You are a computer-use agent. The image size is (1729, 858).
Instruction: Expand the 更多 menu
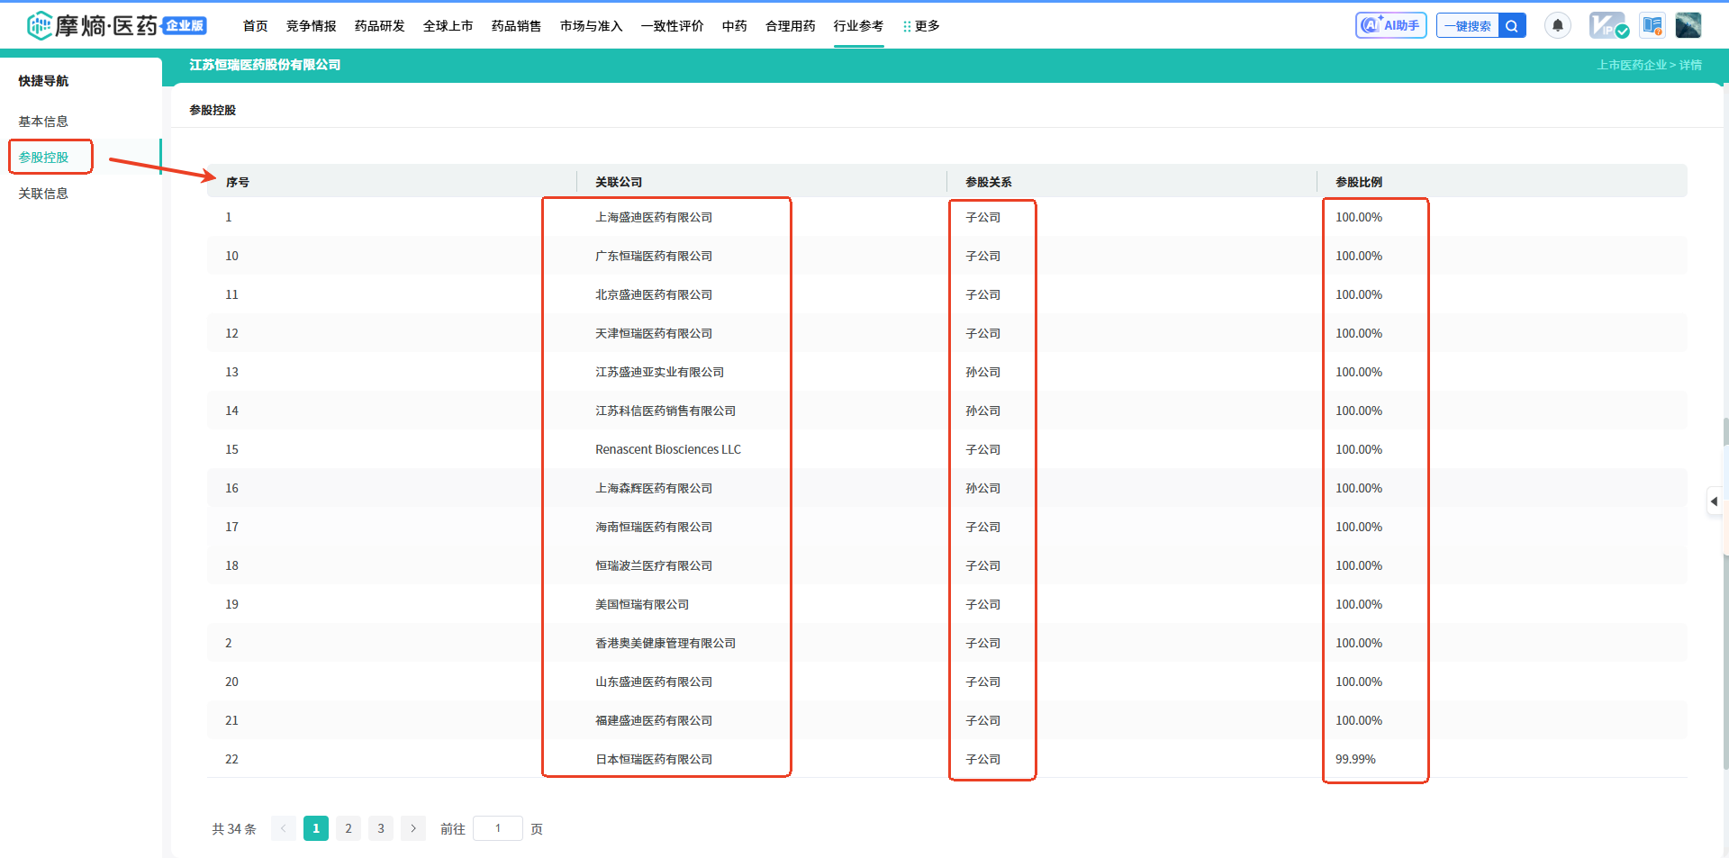click(x=921, y=26)
